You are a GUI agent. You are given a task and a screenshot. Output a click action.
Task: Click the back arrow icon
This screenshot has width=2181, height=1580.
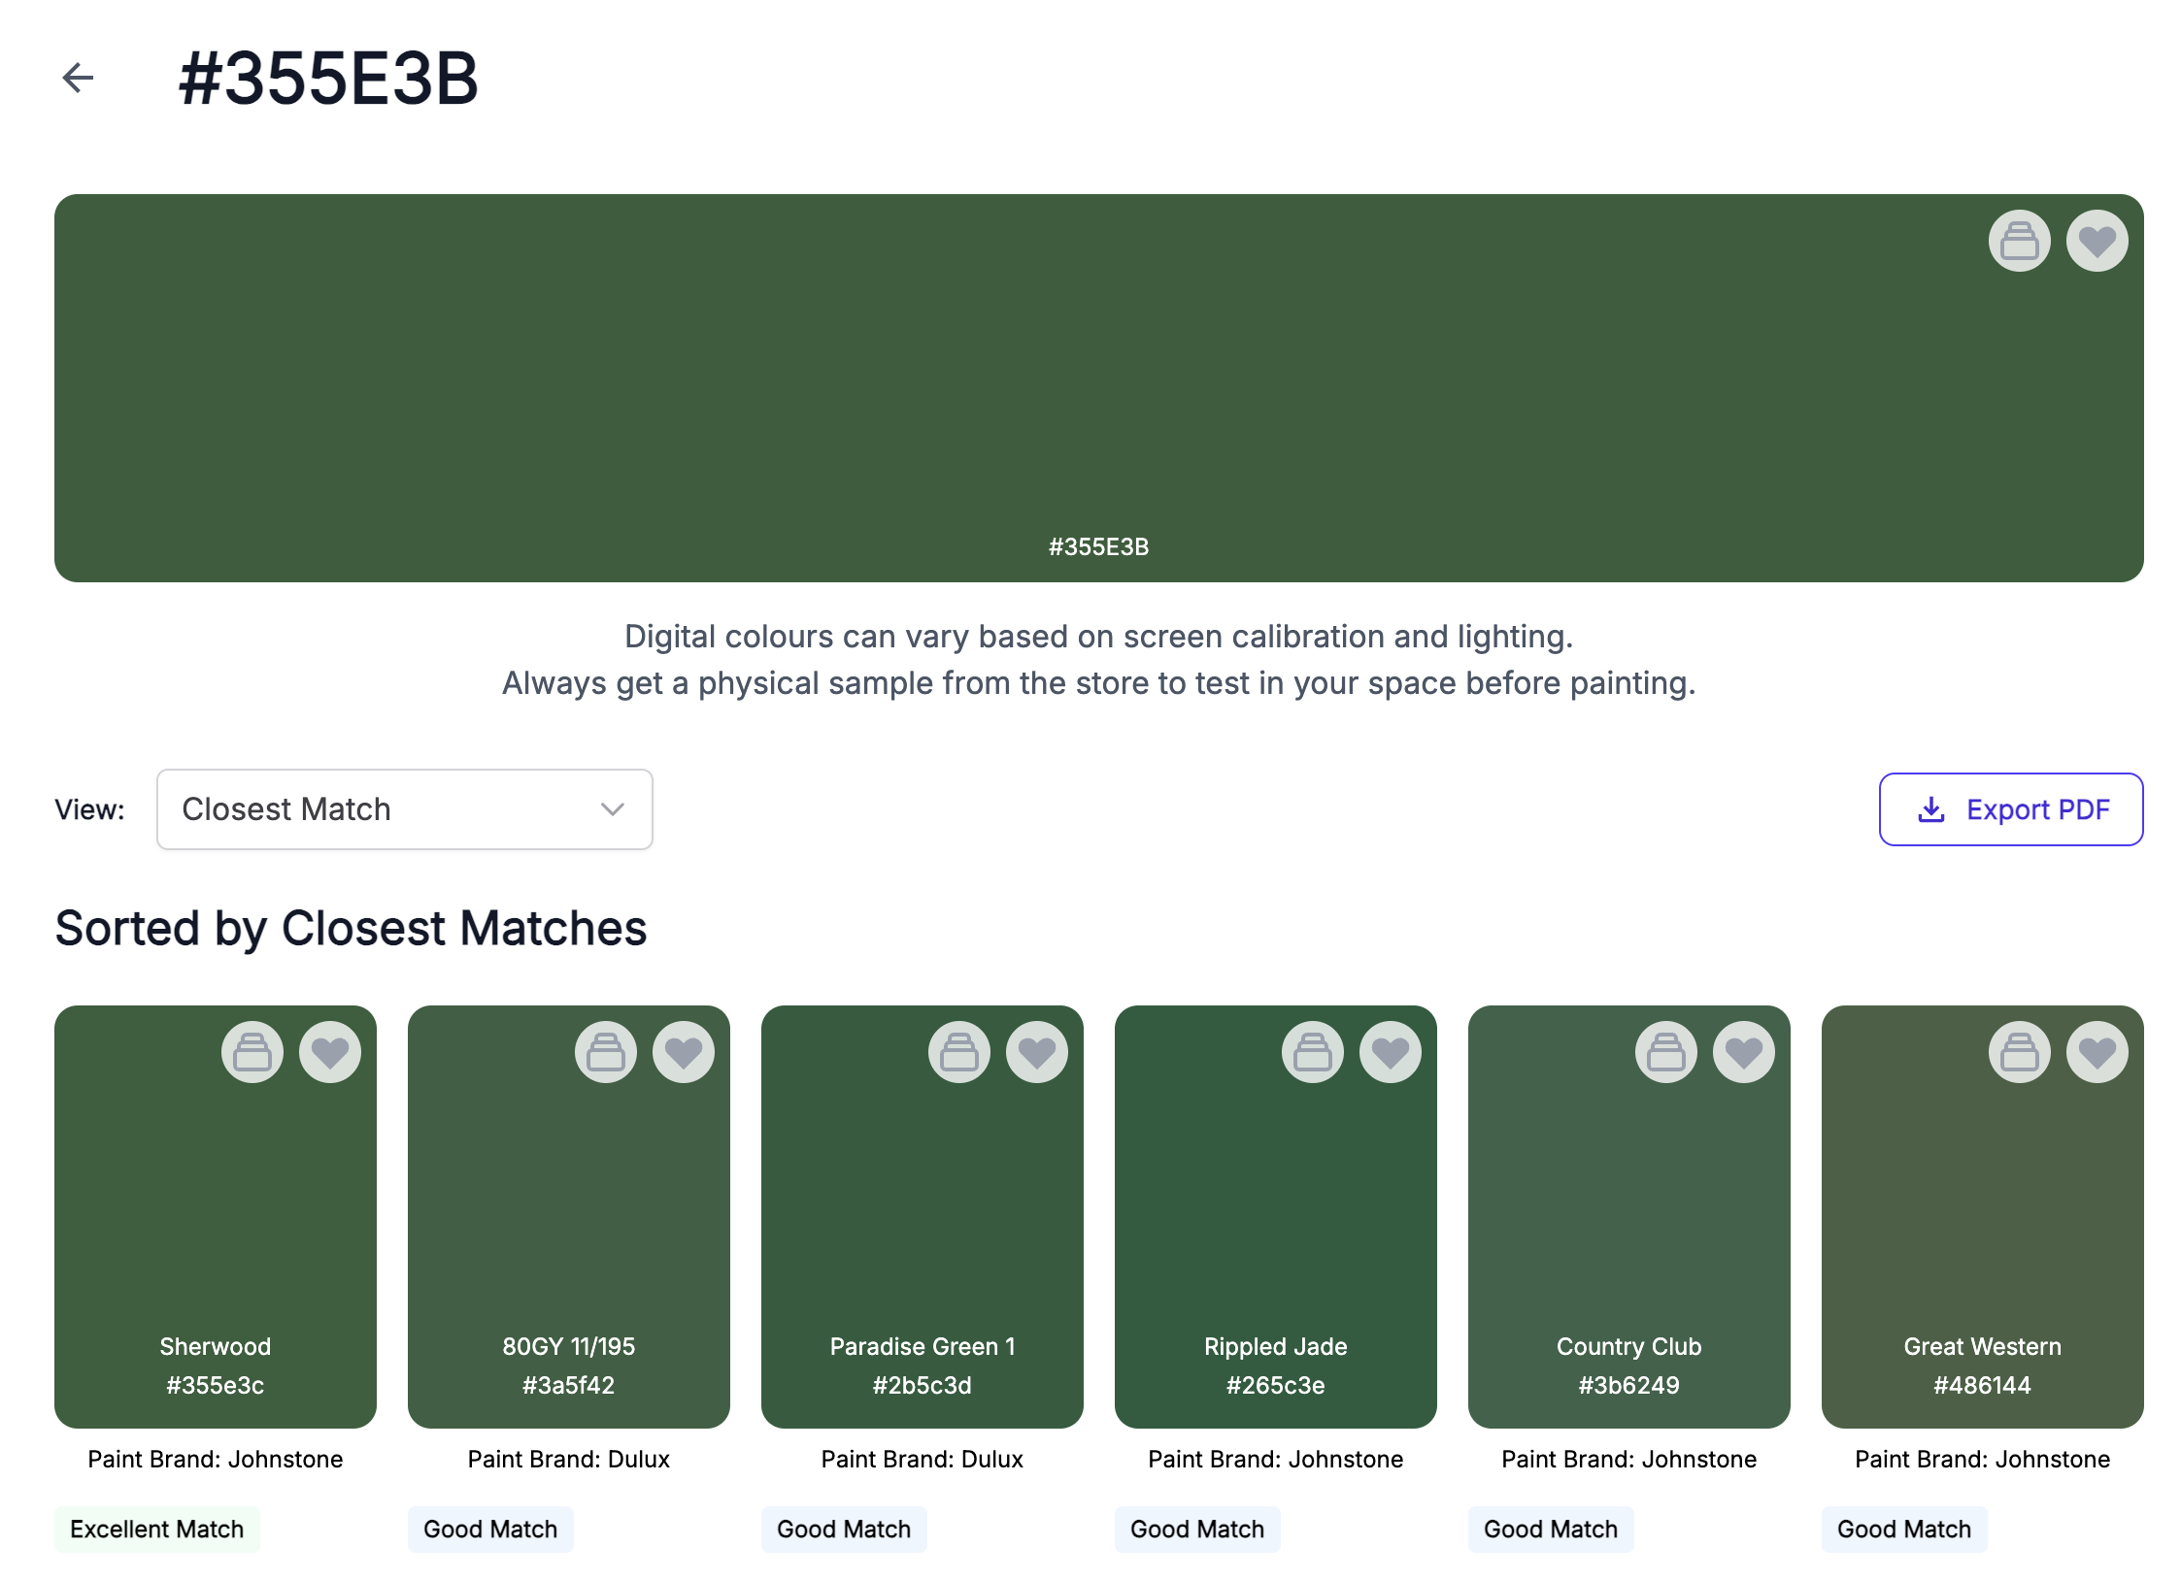point(78,78)
